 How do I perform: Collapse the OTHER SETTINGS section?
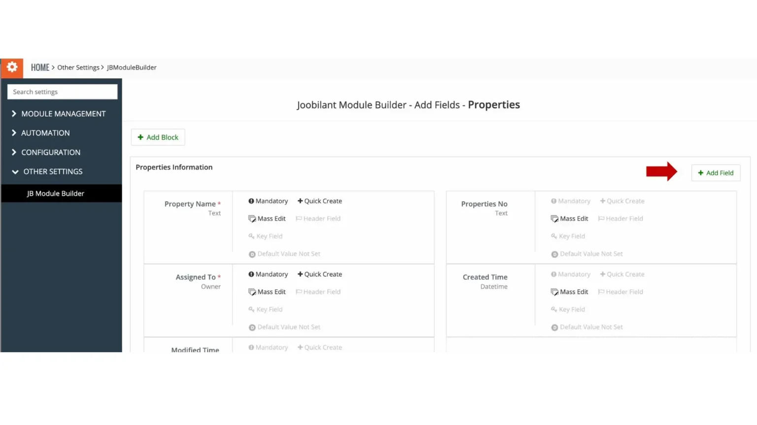[53, 171]
